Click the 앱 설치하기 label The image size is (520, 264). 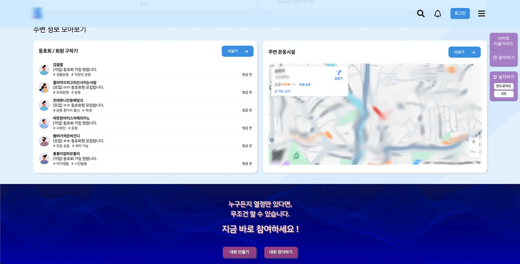tap(503, 77)
